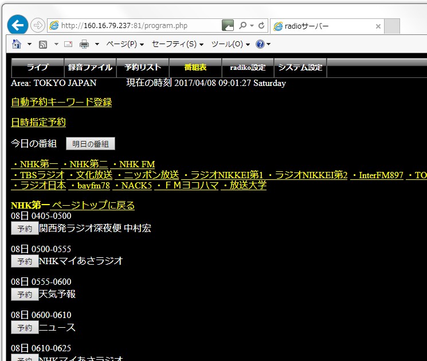Expand the feeds dropdown arrow
The image size is (427, 361).
click(56, 44)
